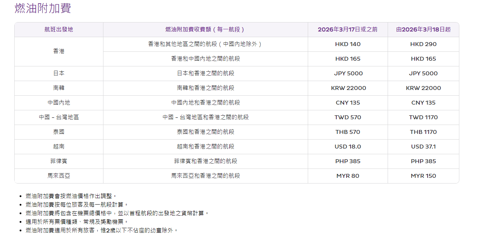Click the HKD 140 fee cell
The image size is (485, 236).
[348, 44]
